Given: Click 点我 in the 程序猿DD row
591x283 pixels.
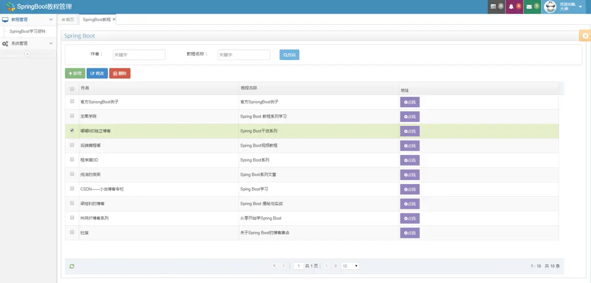Looking at the screenshot, I should click(x=410, y=160).
